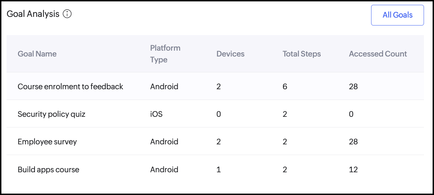Click the Devices column header
This screenshot has width=434, height=195.
coord(230,54)
